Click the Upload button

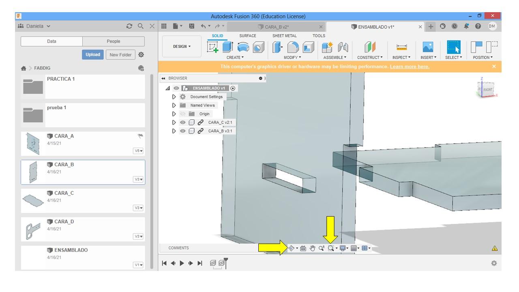point(93,55)
